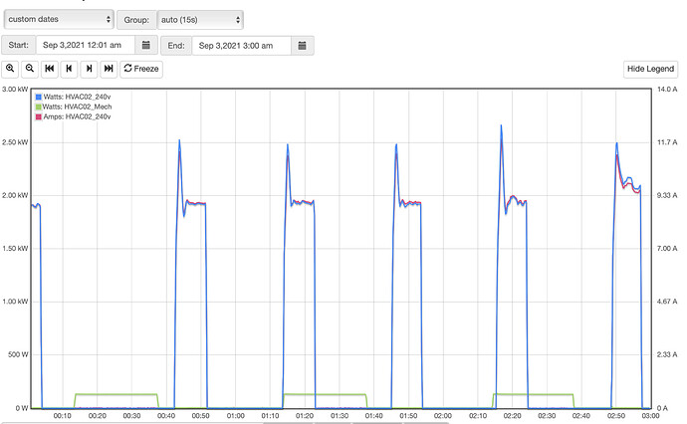Screen dimensions: 687x424
Task: Click the 01:00 time axis label
Action: point(235,416)
